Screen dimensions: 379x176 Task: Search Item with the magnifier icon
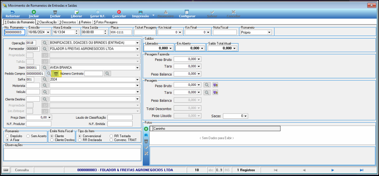click(45, 68)
